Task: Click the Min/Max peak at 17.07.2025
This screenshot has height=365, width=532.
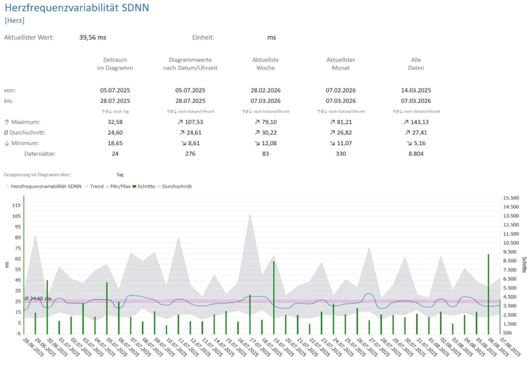Action: pos(250,215)
